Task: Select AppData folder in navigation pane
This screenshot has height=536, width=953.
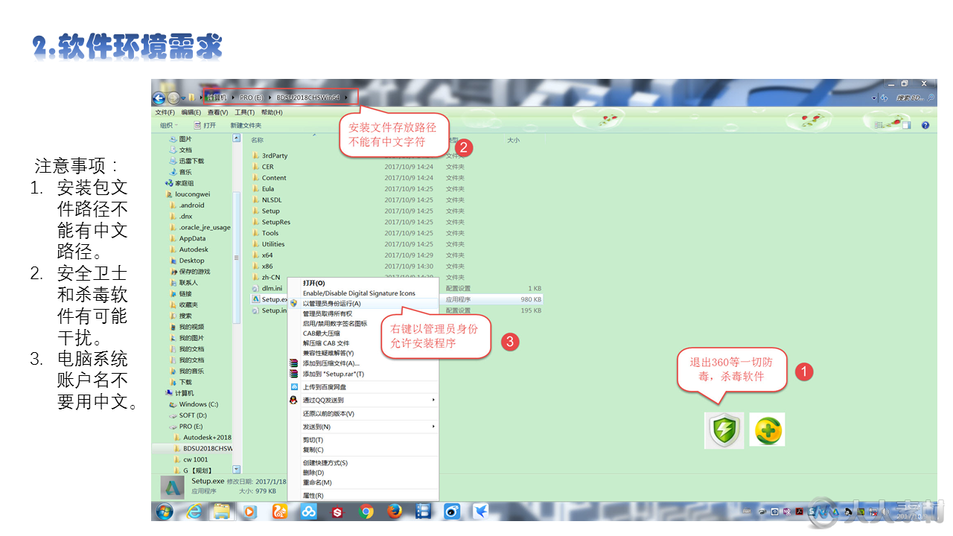Action: coord(192,238)
